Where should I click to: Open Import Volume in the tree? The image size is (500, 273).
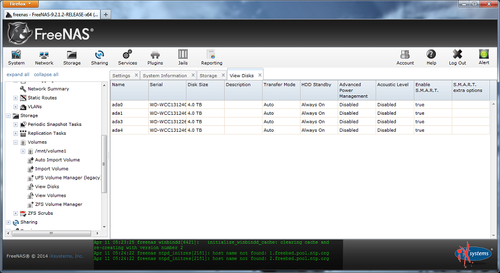52,169
